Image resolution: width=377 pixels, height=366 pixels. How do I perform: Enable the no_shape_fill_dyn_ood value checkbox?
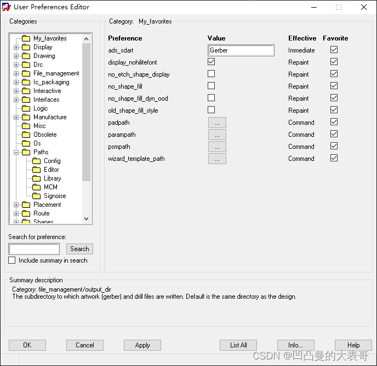coord(211,98)
